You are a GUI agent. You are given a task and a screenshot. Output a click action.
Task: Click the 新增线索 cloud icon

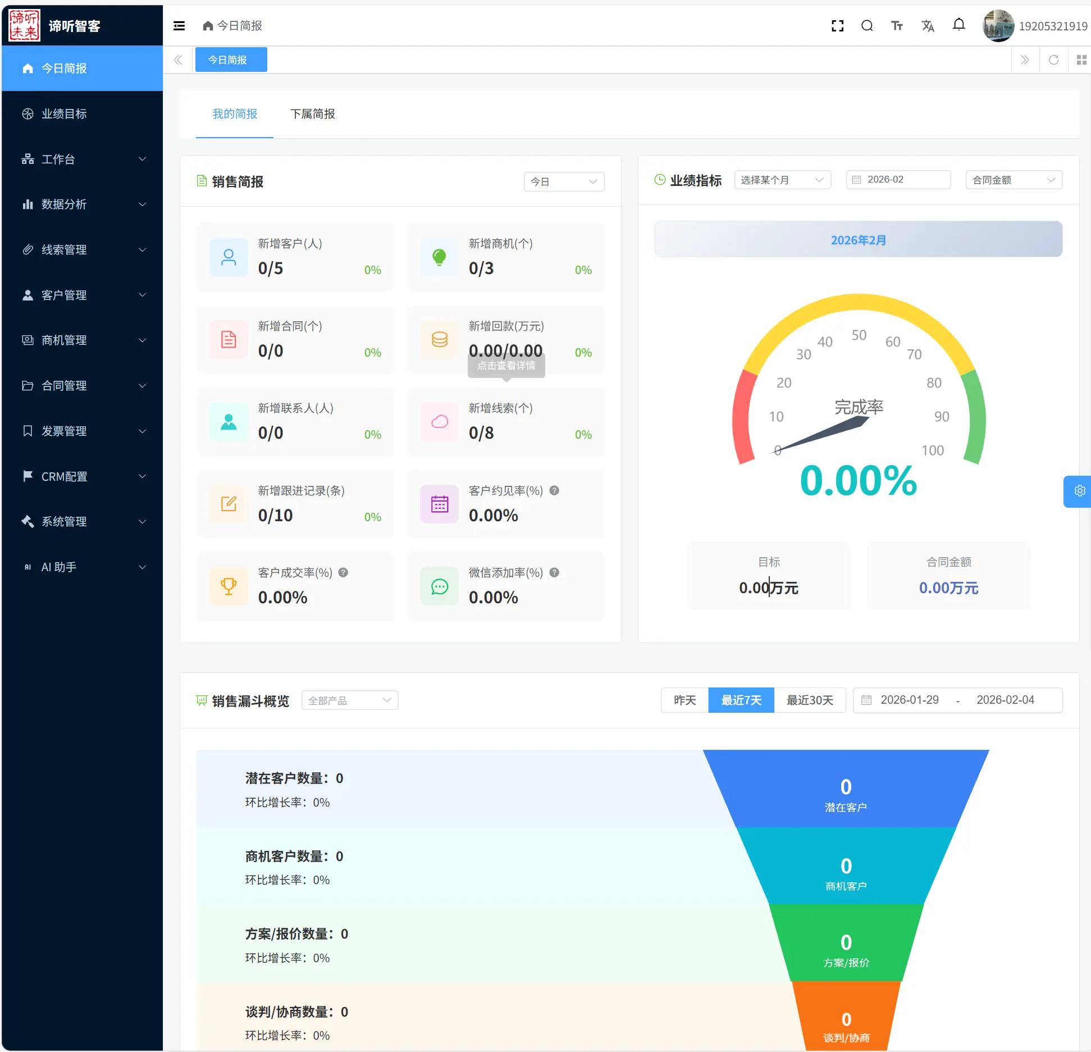[x=439, y=422]
